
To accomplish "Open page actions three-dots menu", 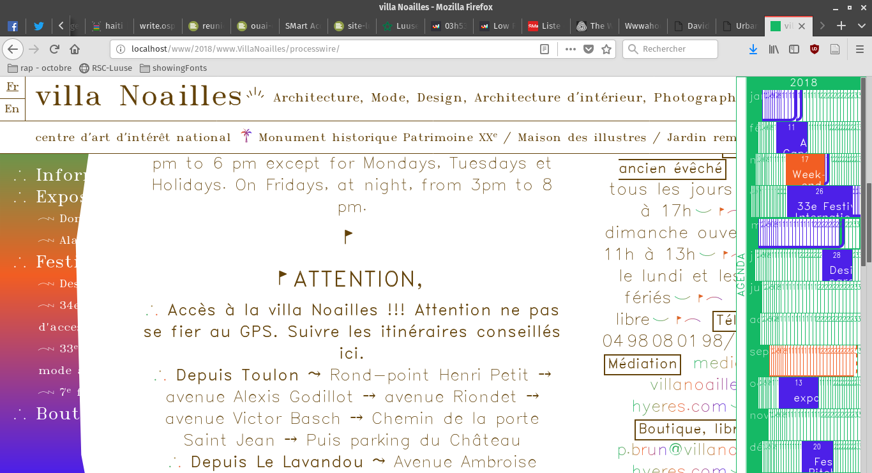I will pos(570,49).
